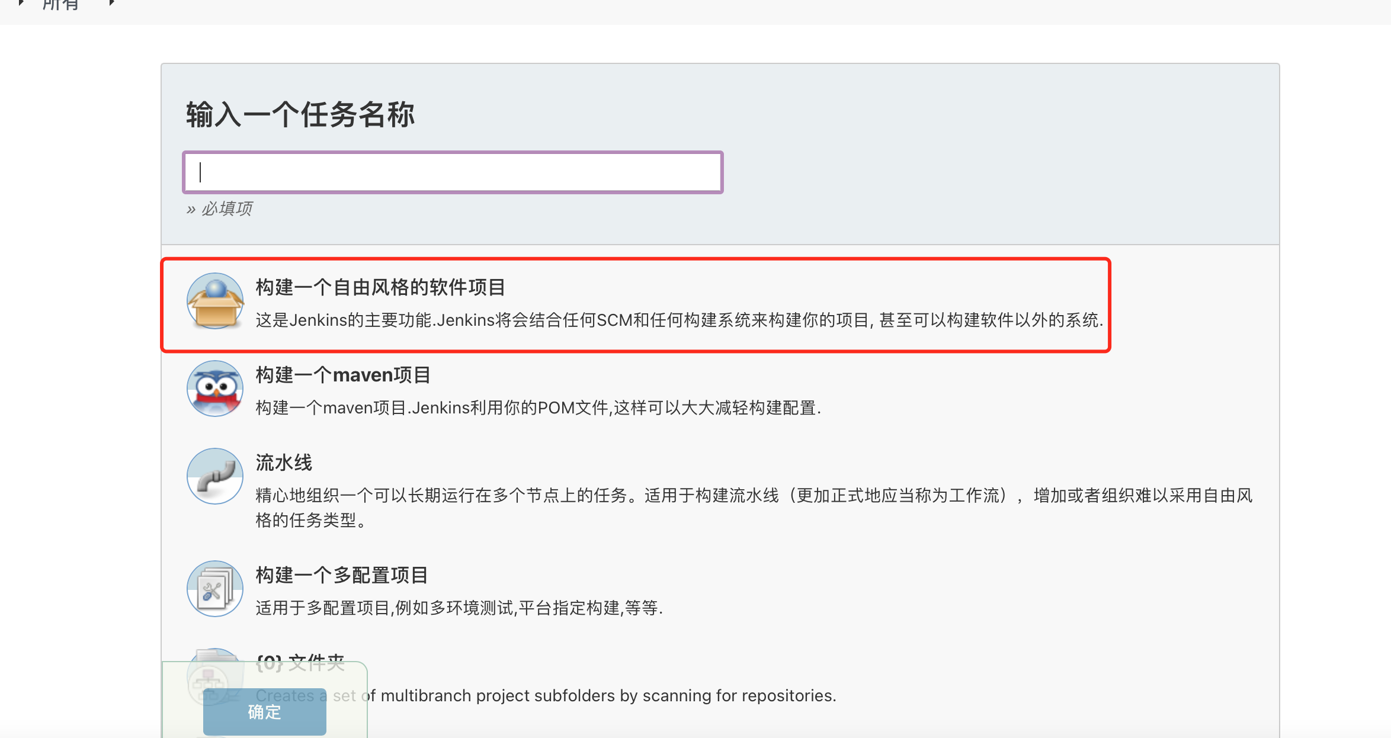1391x738 pixels.
Task: Click the Maven project owl icon
Action: [x=215, y=389]
